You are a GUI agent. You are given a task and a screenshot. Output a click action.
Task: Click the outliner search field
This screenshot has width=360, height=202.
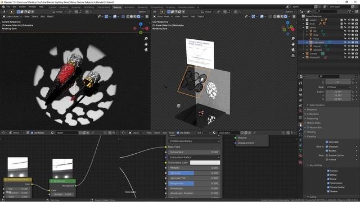[327, 11]
